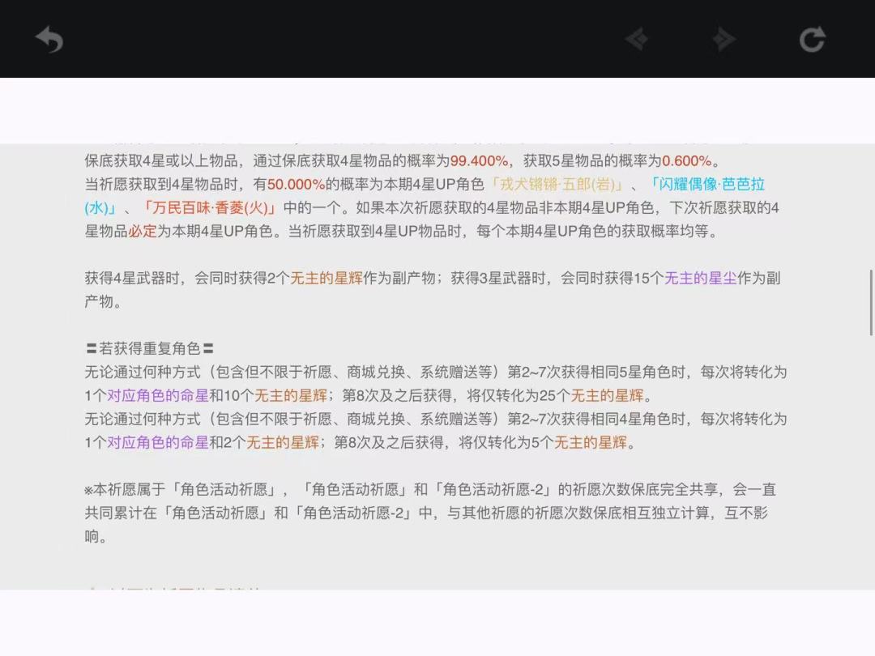Click the 0.600% five-star probability

(686, 160)
